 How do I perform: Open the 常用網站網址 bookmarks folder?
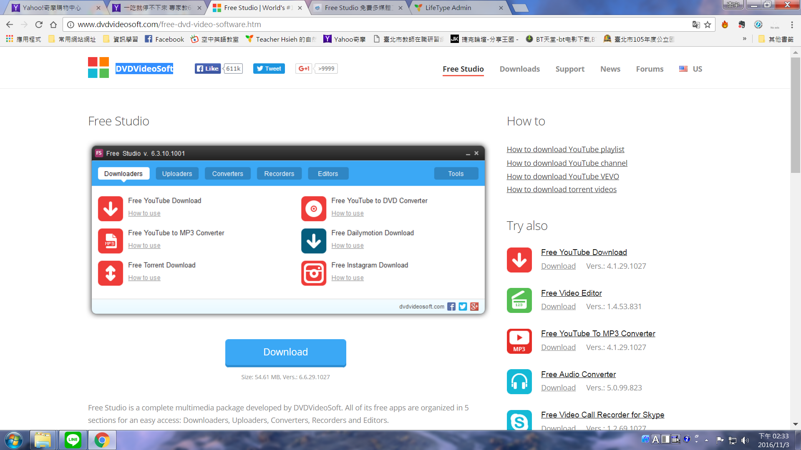72,39
